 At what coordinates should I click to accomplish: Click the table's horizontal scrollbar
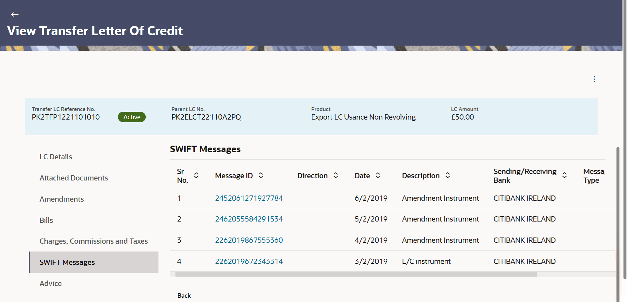356,275
